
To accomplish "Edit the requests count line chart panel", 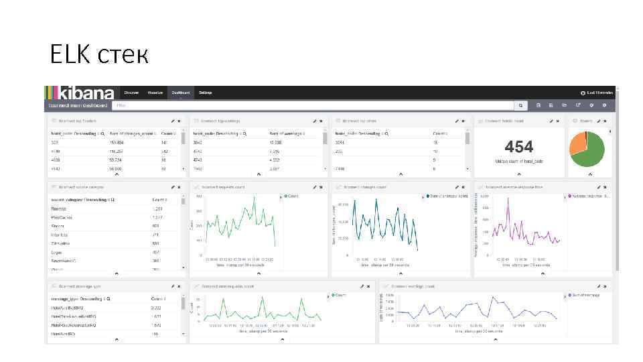I will 315,187.
